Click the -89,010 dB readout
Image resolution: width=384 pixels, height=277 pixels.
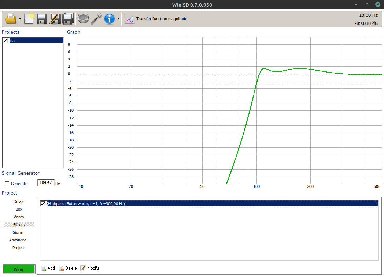(x=366, y=23)
